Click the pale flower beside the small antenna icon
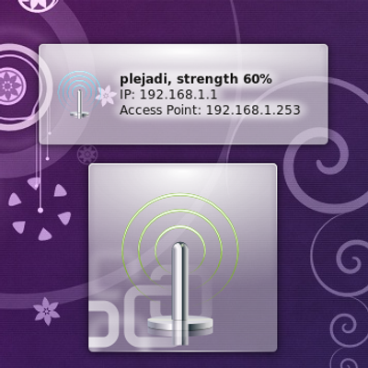This screenshot has width=368, height=368. [x=106, y=96]
